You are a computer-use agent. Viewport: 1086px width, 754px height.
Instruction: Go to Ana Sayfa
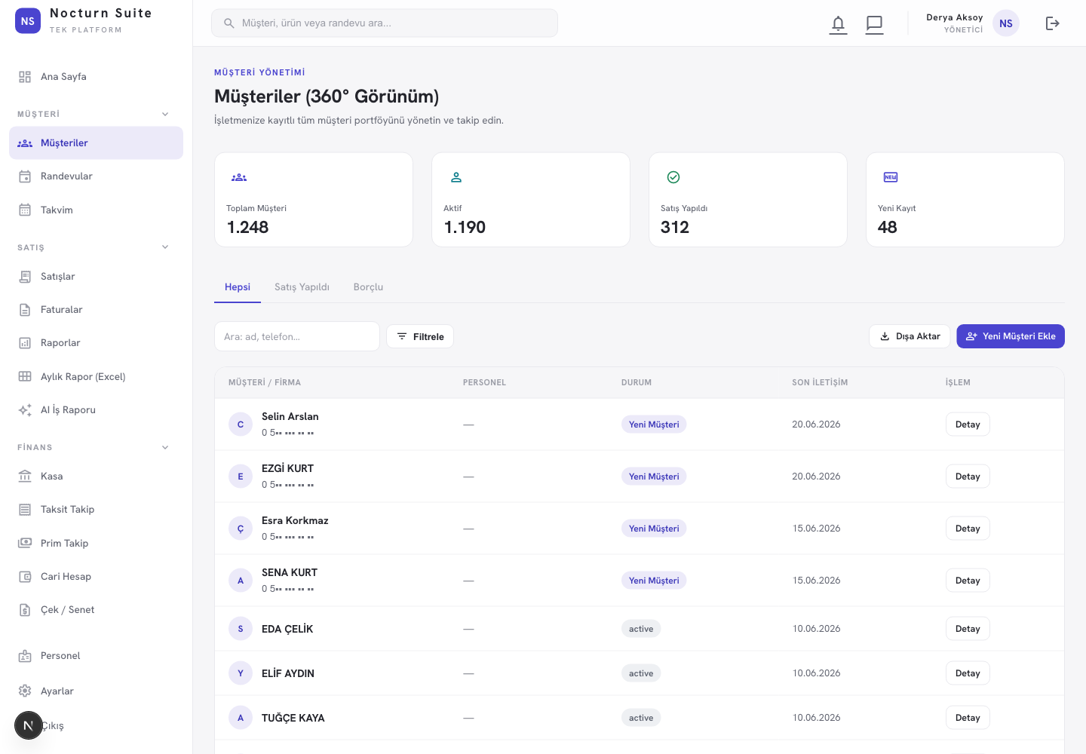96,77
